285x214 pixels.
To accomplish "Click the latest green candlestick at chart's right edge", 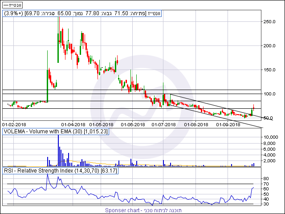I will point(252,111).
